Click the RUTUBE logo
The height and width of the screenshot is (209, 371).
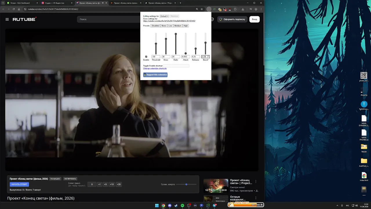click(x=24, y=19)
